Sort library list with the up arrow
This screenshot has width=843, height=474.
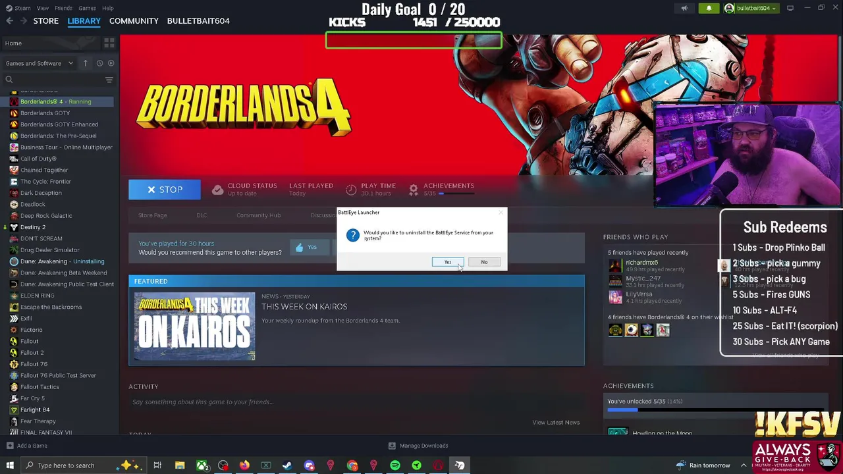85,63
